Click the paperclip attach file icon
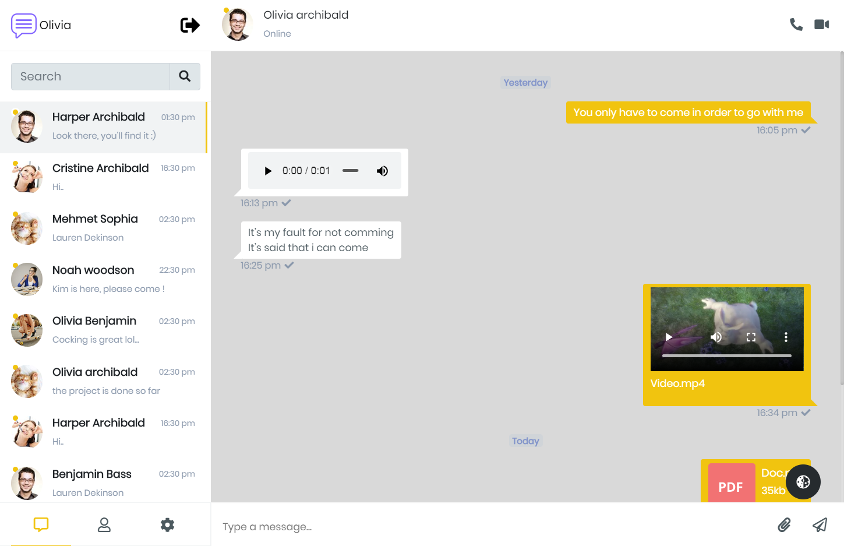Viewport: 844px width, 546px height. (x=784, y=525)
